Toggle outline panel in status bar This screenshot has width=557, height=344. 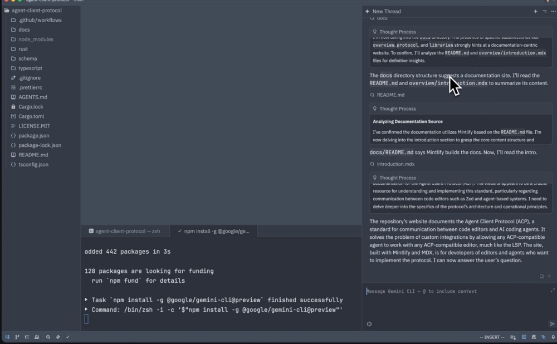(27, 337)
